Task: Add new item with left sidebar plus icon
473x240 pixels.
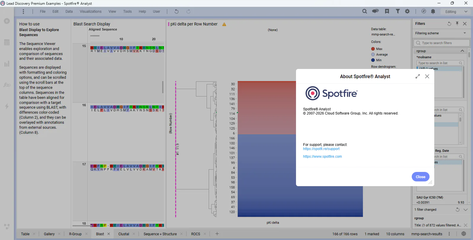Action: click(x=7, y=21)
